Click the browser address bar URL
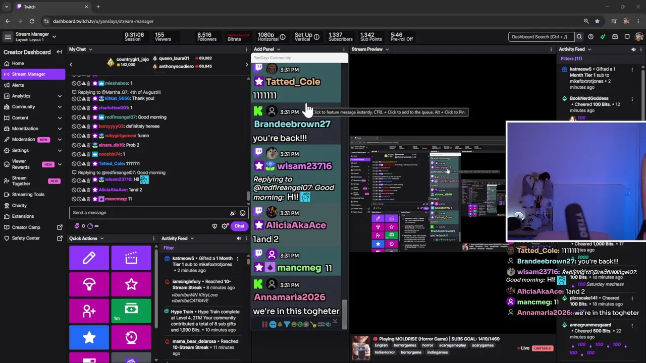Image resolution: width=646 pixels, height=363 pixels. (x=103, y=21)
